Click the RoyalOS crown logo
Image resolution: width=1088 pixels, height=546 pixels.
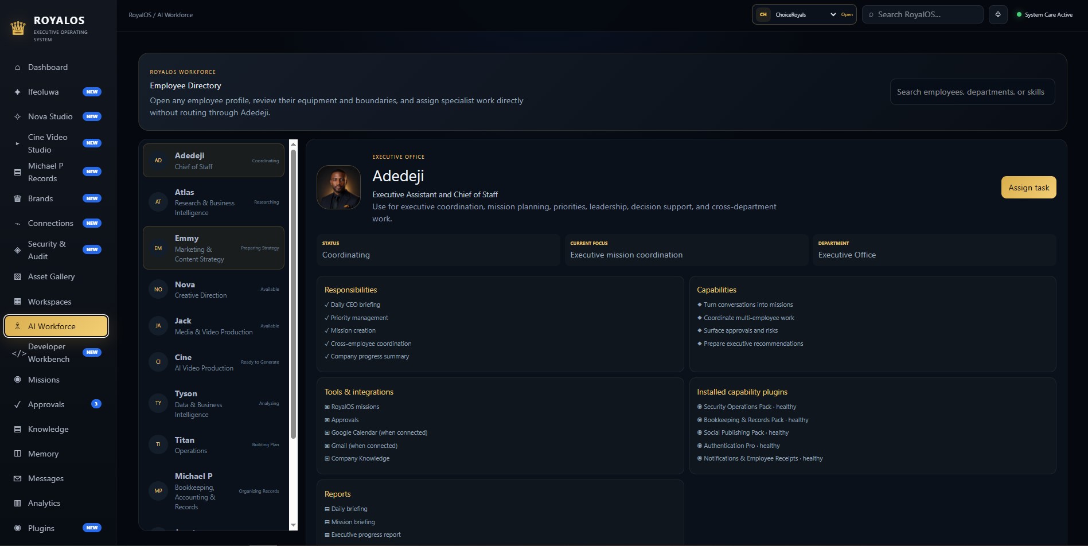18,28
